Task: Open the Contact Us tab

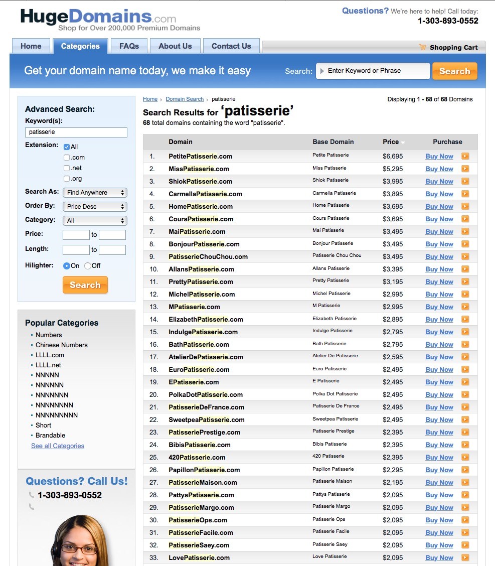Action: click(x=231, y=46)
